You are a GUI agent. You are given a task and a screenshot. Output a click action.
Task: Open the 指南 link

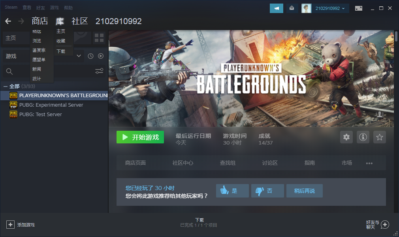(x=310, y=163)
